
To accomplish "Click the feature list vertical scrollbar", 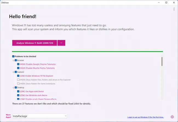I will [x=162, y=62].
